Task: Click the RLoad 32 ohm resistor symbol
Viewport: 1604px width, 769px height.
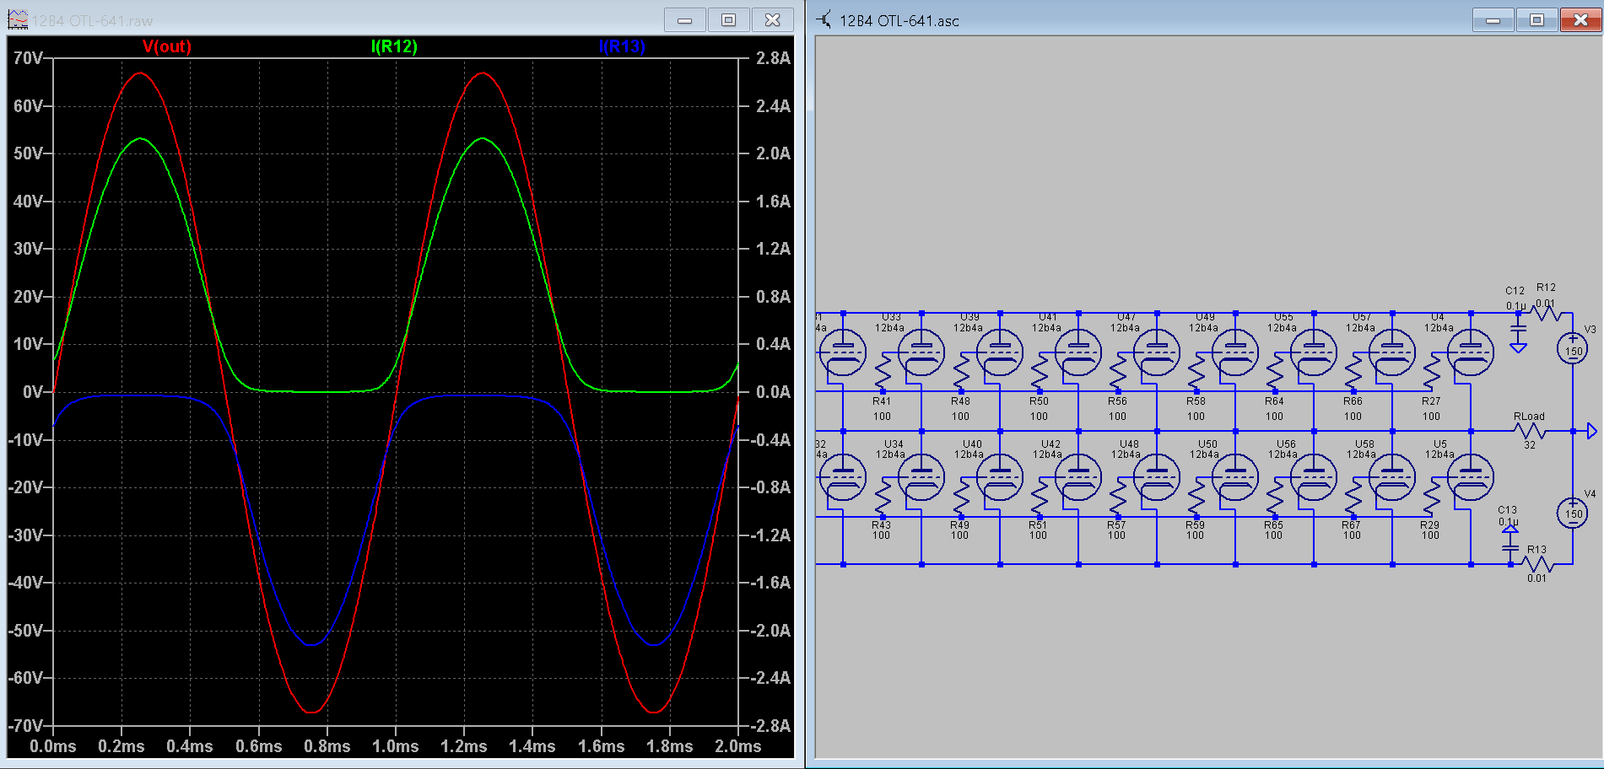Action: point(1530,432)
